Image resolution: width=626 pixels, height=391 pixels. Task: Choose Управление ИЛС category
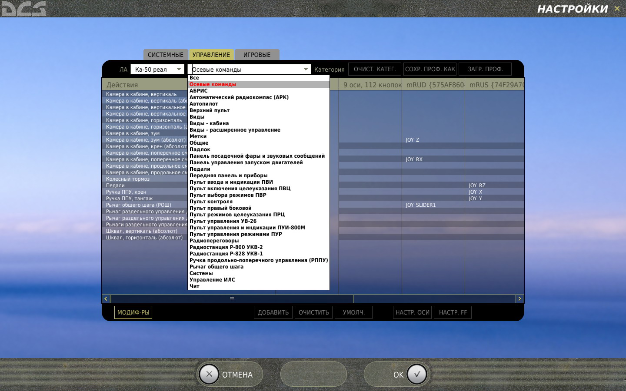pos(259,280)
